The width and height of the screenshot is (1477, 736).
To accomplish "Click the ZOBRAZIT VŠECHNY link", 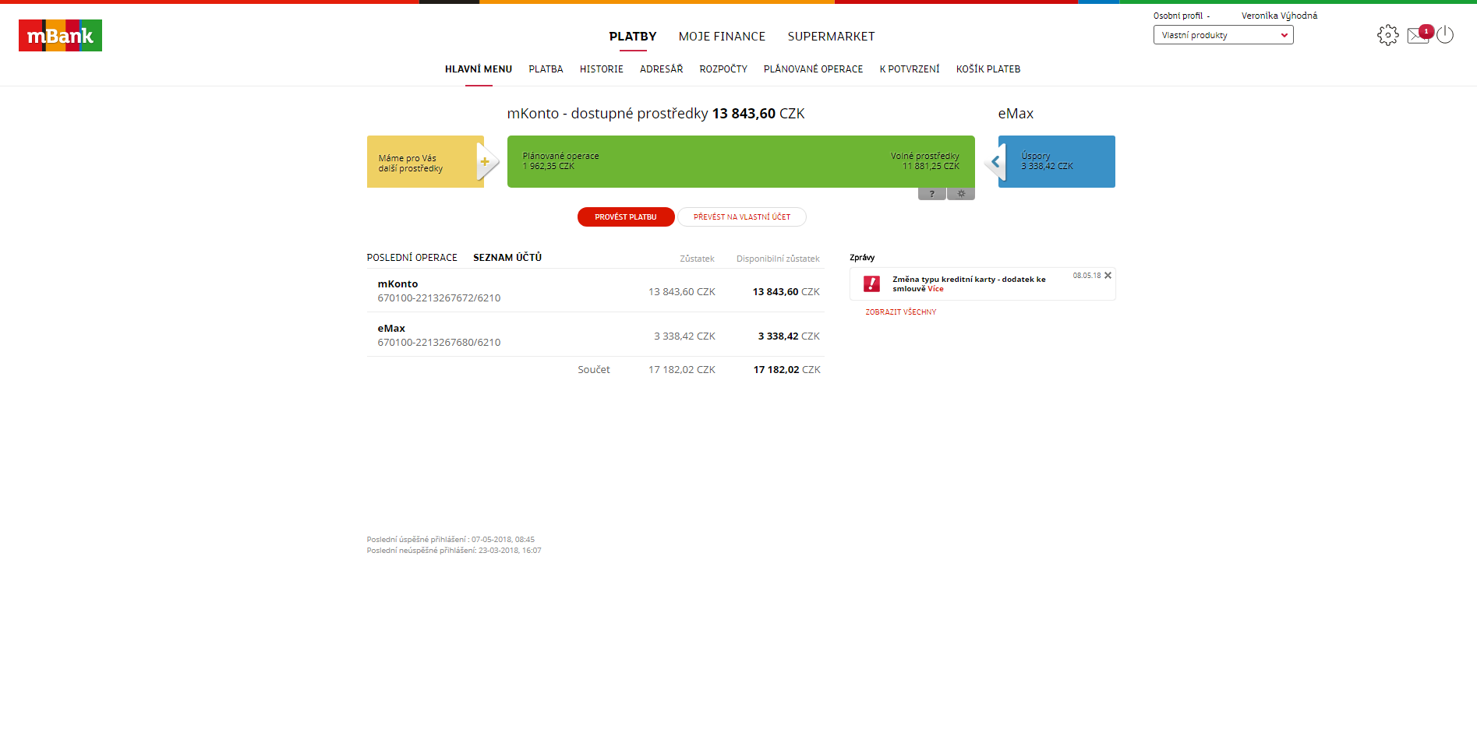I will [x=901, y=312].
